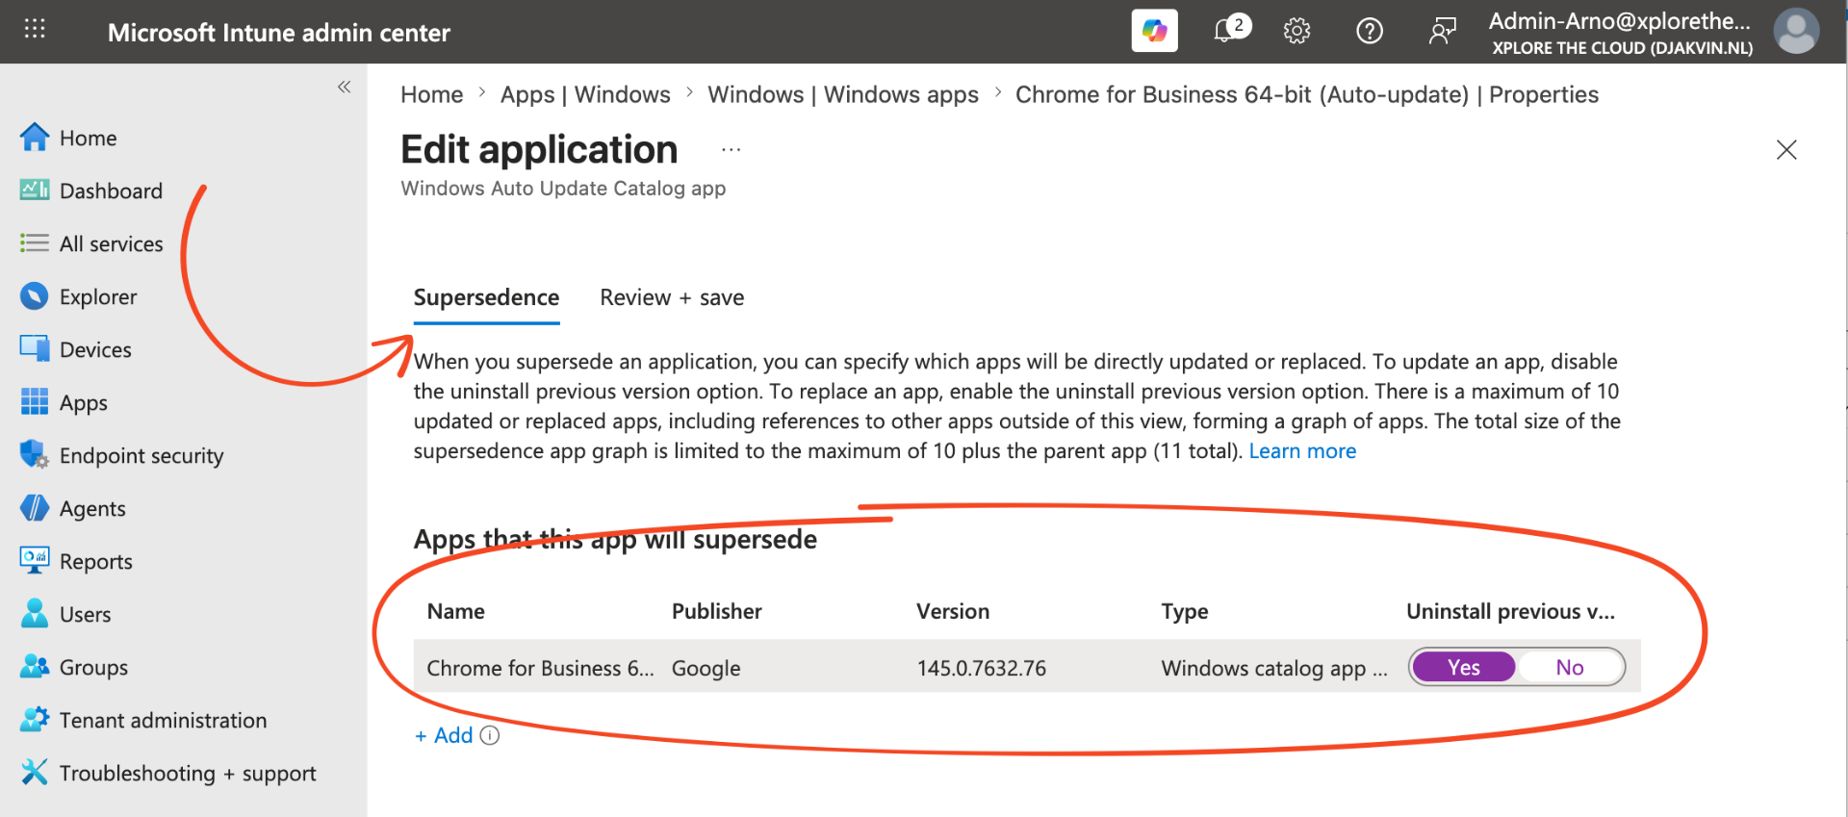Click the All services list icon
Screen dimensions: 1848x817
click(35, 243)
